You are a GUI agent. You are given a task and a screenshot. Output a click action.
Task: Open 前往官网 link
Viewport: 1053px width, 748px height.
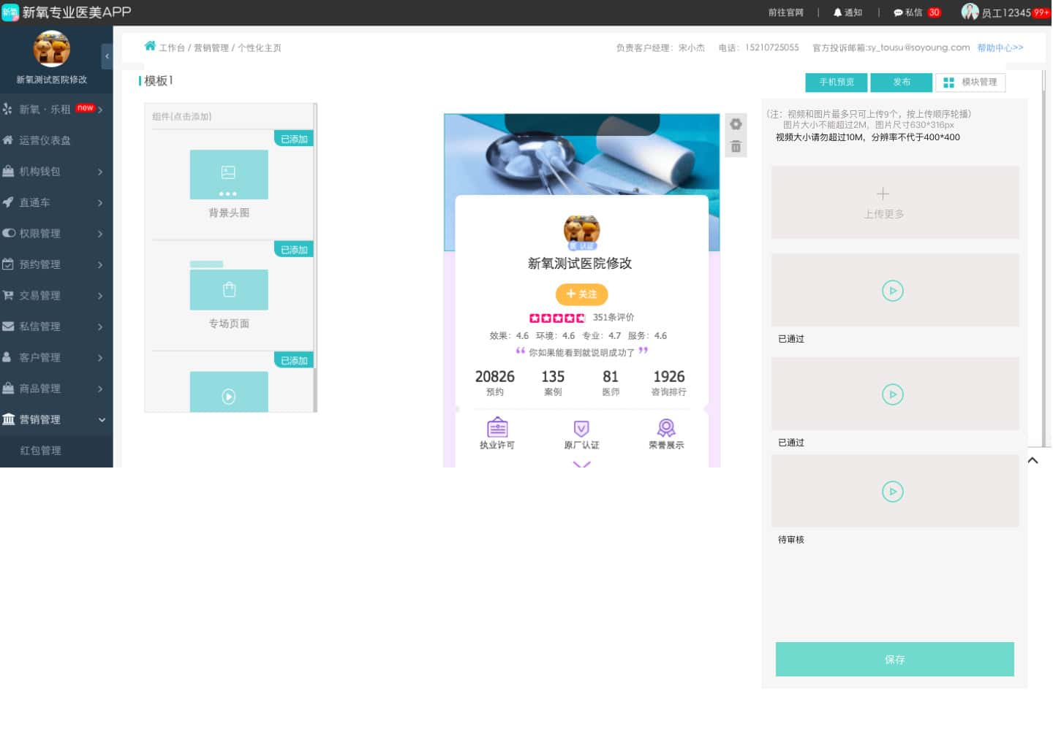pos(786,12)
